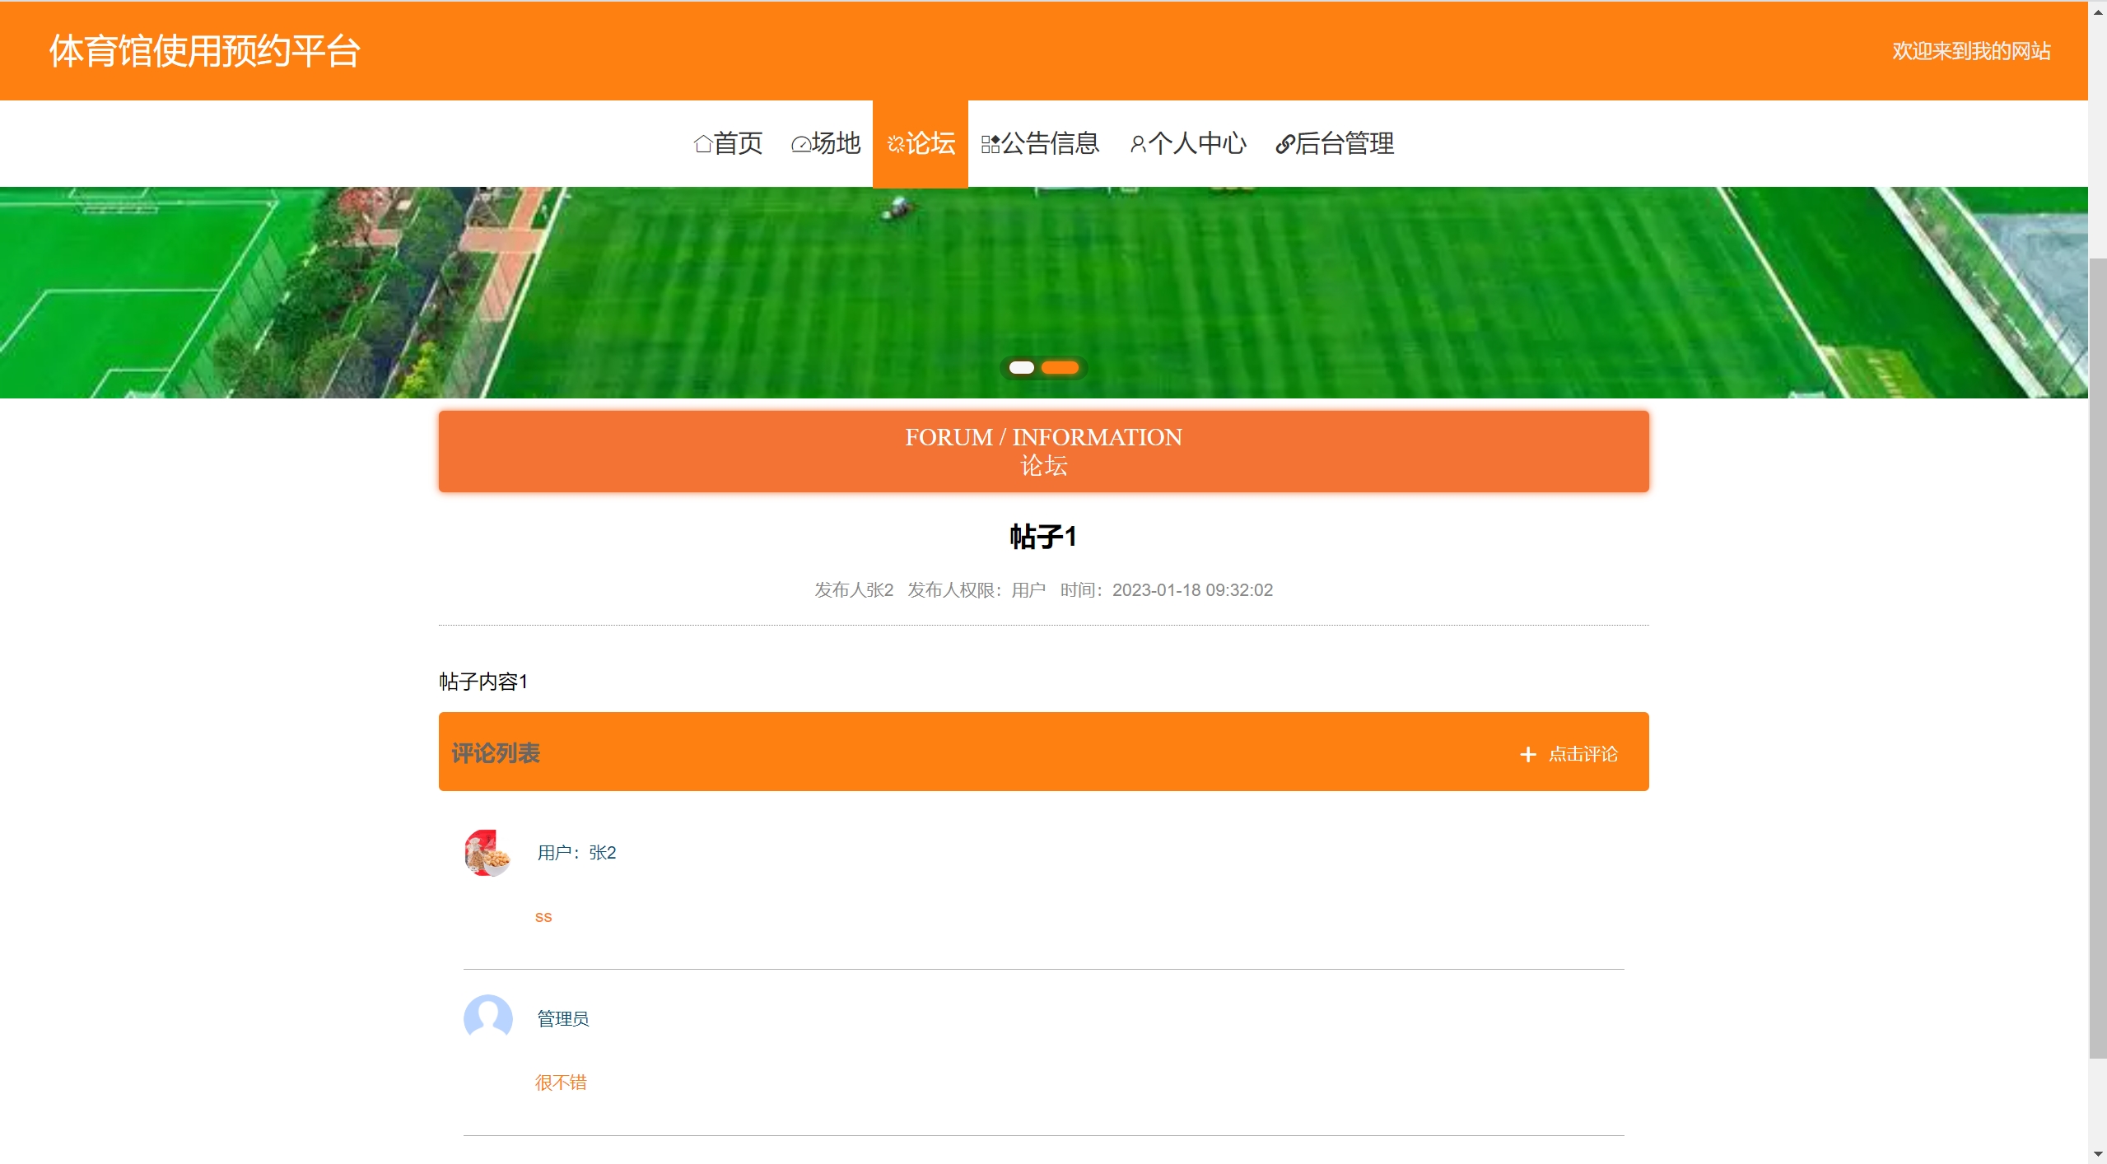Open the 公告信息 menu item
Image resolution: width=2107 pixels, height=1164 pixels.
1050,144
